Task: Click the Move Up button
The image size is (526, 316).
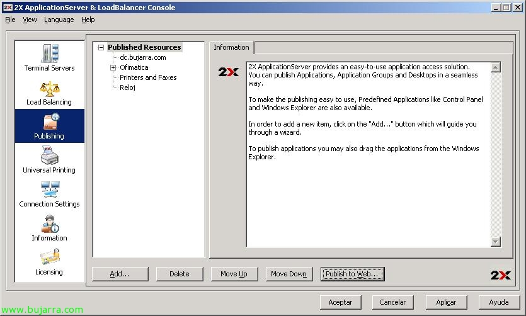Action: (x=234, y=274)
